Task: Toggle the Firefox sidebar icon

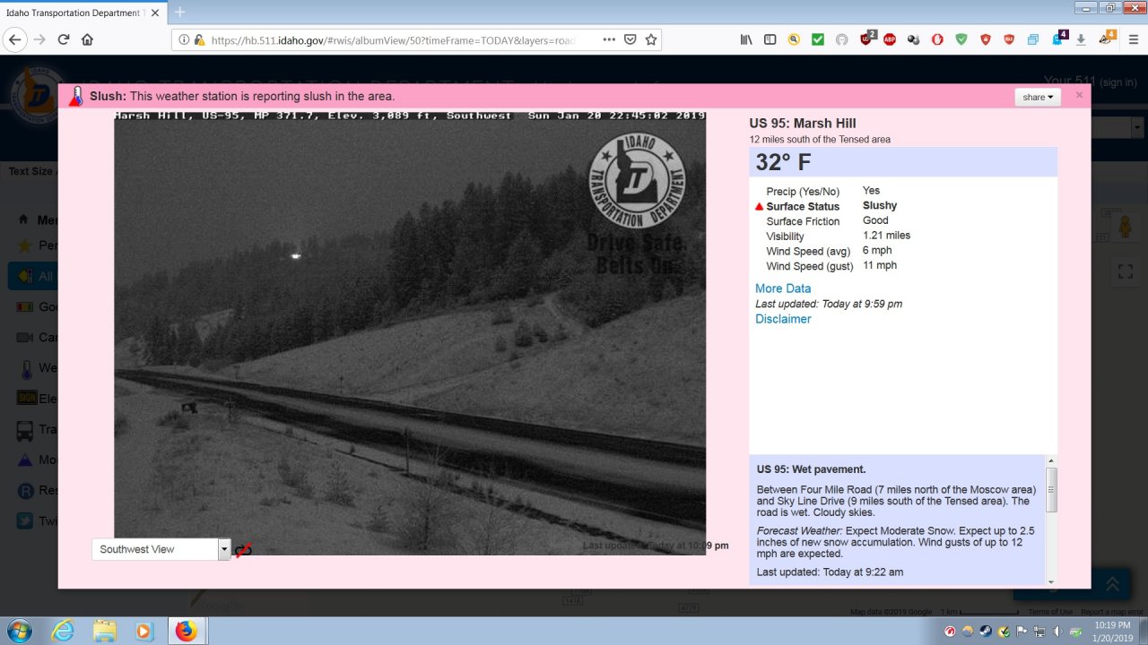Action: tap(770, 39)
